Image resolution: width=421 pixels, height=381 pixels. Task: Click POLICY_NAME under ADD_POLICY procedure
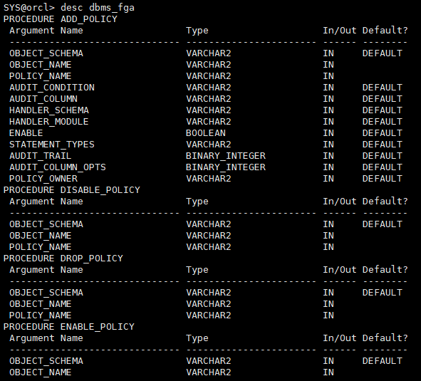click(x=41, y=76)
